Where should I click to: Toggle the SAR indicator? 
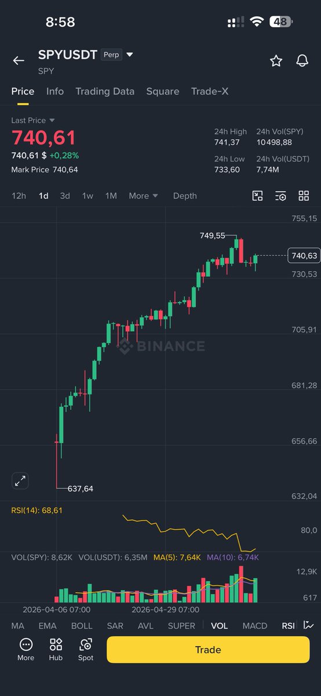tap(115, 626)
